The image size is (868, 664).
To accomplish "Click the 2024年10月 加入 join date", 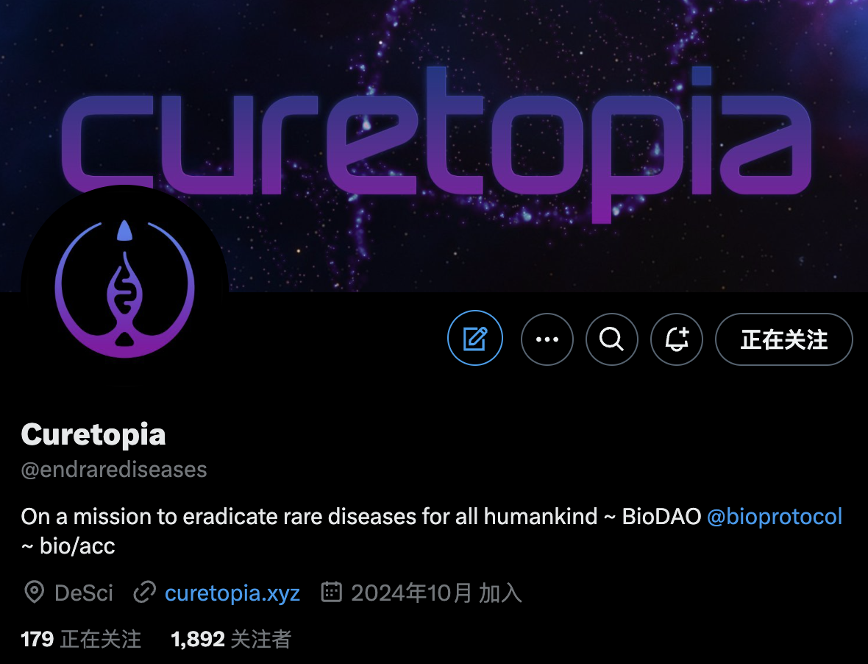I will [x=436, y=593].
